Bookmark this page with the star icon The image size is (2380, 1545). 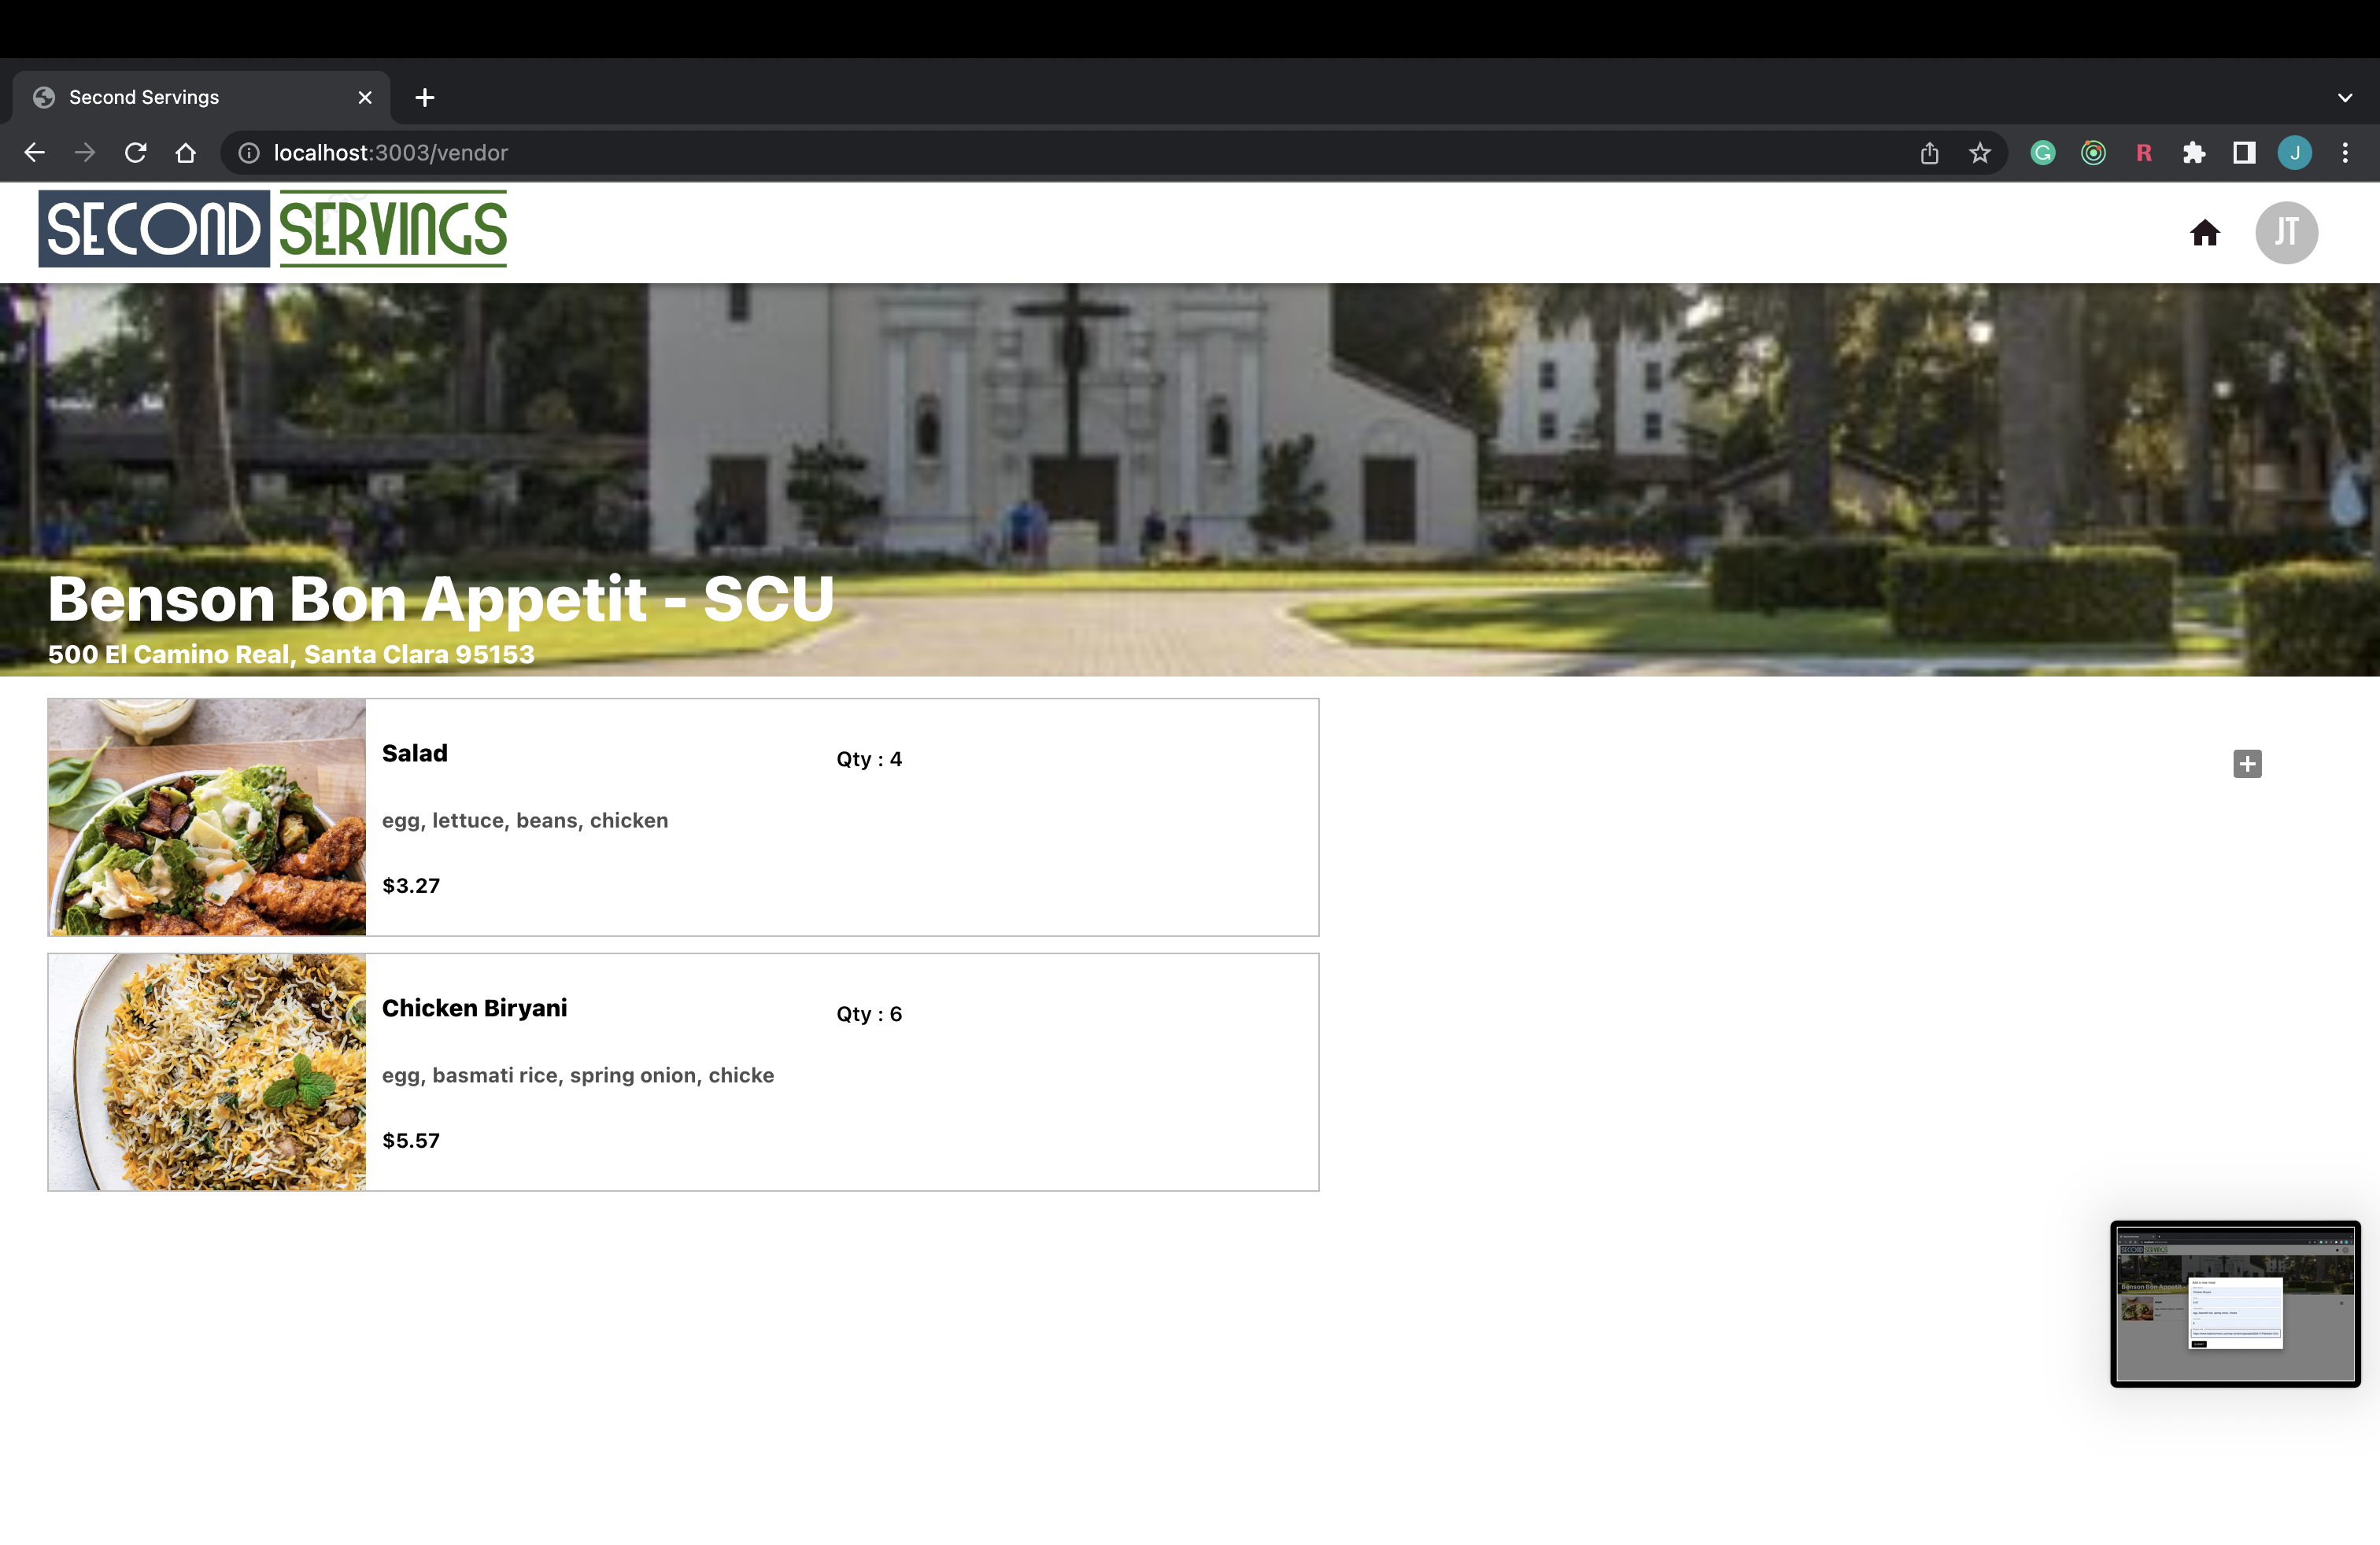tap(1979, 153)
